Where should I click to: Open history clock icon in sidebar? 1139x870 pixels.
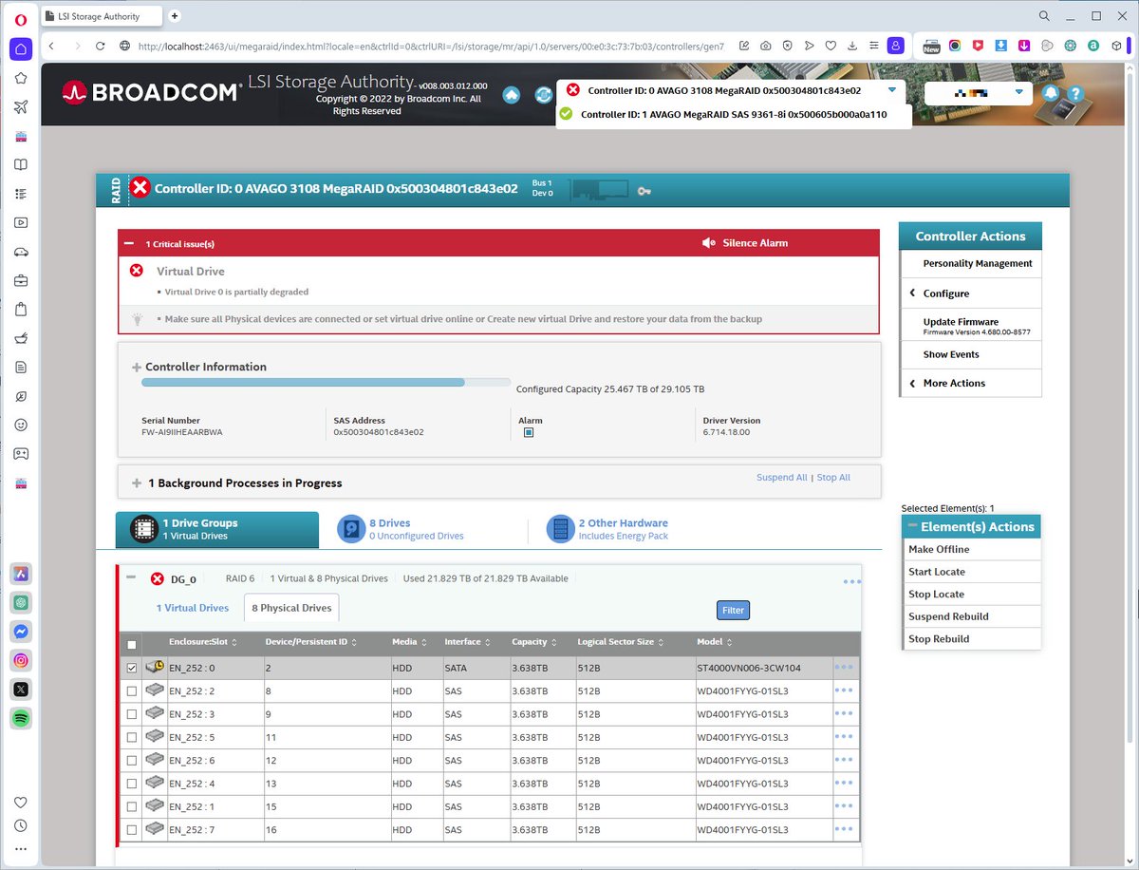coord(21,825)
